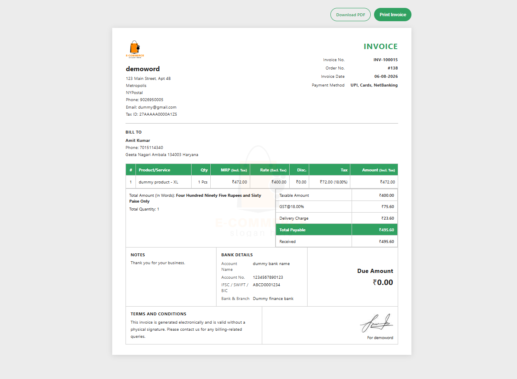Screen dimensions: 517x379
Task: Click the Due Amount label
Action: coord(375,271)
